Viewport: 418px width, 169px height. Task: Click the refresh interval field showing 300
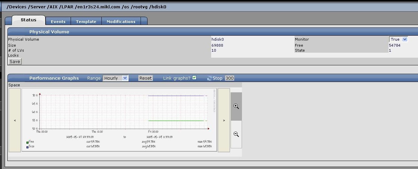(x=229, y=78)
